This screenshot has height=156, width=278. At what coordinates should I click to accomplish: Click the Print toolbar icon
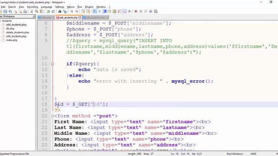(25, 12)
